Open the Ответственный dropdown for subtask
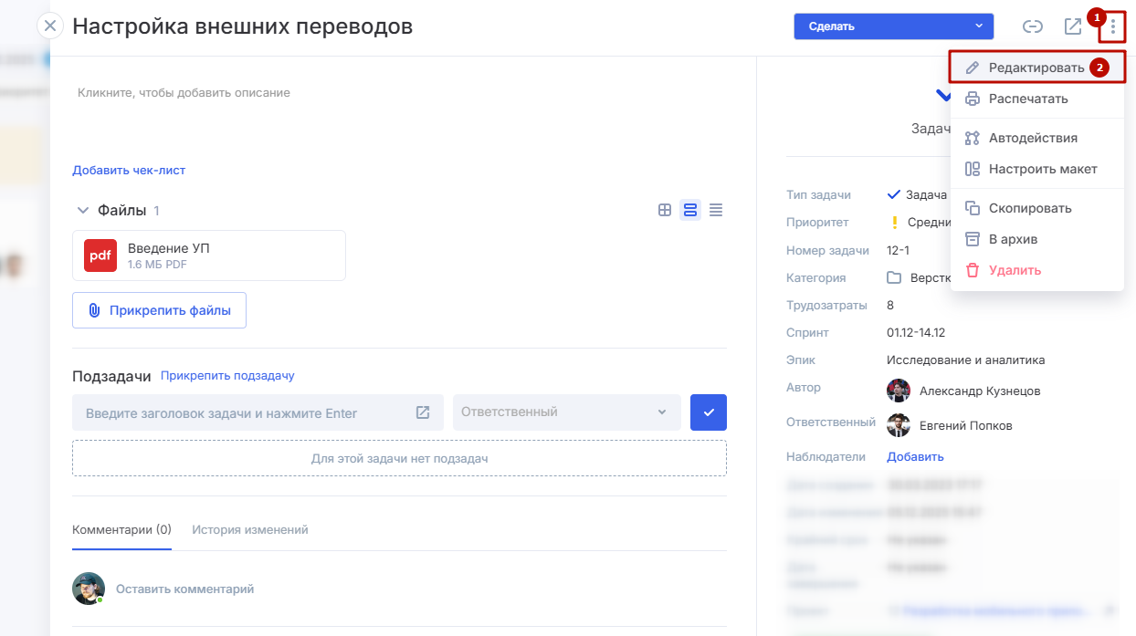Image resolution: width=1136 pixels, height=636 pixels. [566, 412]
